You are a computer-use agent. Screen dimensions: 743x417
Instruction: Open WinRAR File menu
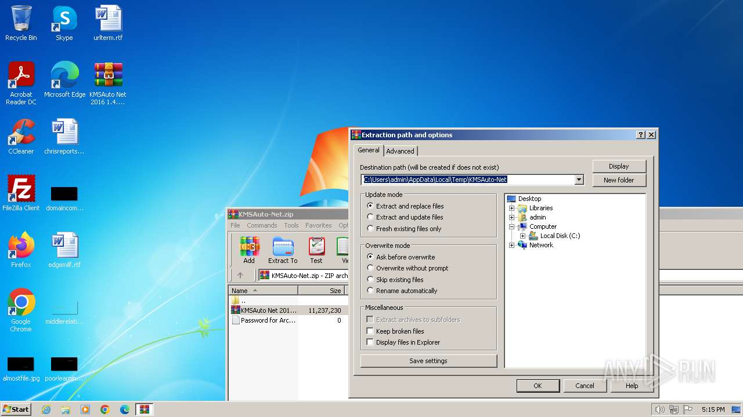pos(235,225)
